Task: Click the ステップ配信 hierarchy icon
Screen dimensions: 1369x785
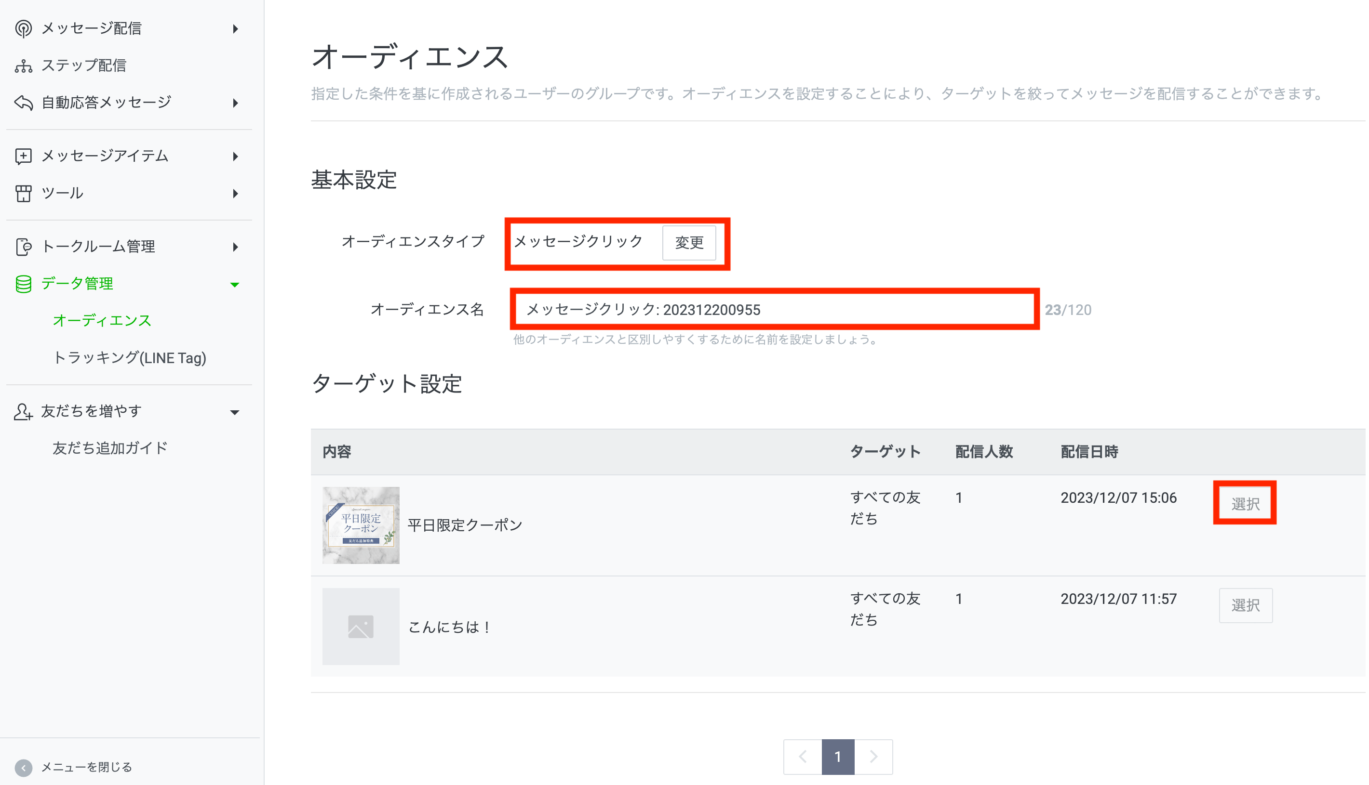Action: click(x=23, y=66)
